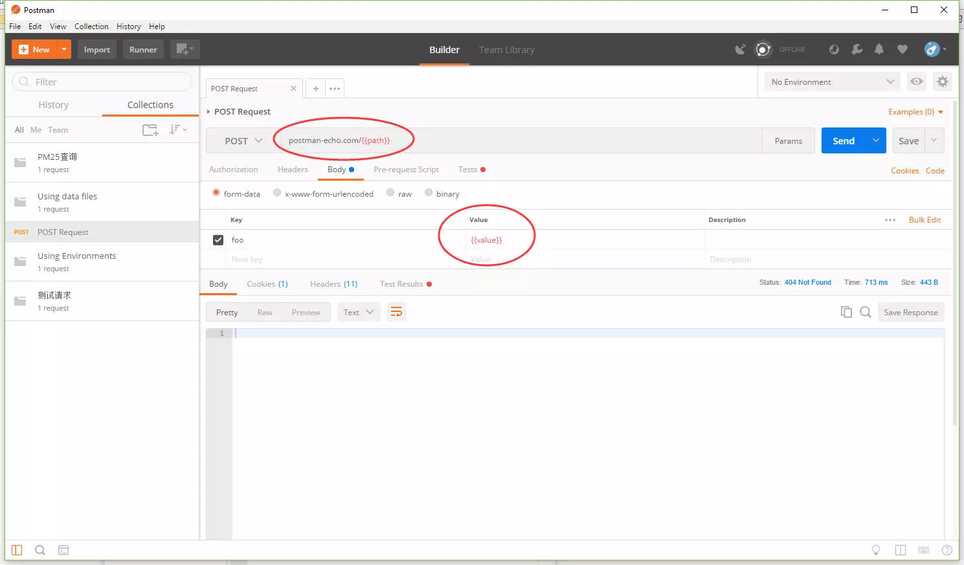Open the Runner button
This screenshot has height=565, width=964.
[143, 49]
